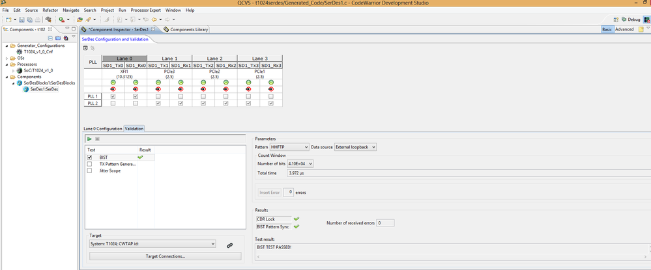Screen dimensions: 651x270
Task: Collapse the Processors tree node
Action: [x=7, y=64]
